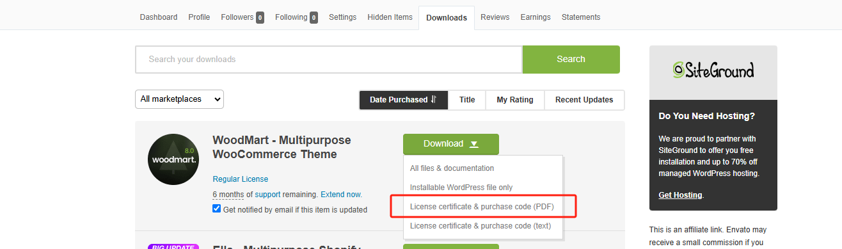This screenshot has height=249, width=842.
Task: Open the Reviews tab
Action: (495, 17)
